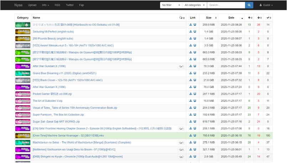Image resolution: width=287 pixels, height=163 pixels.
Task: Open the RSS feed link
Action: (x=57, y=5)
